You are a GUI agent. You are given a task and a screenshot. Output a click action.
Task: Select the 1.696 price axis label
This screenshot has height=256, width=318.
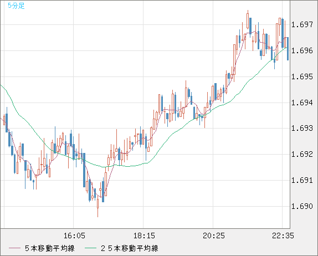point(302,50)
